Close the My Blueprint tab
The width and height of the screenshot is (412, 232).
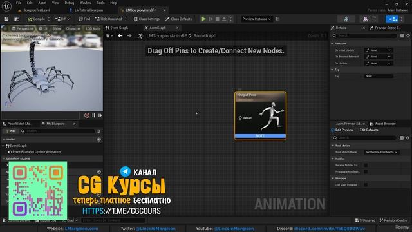[x=75, y=124]
